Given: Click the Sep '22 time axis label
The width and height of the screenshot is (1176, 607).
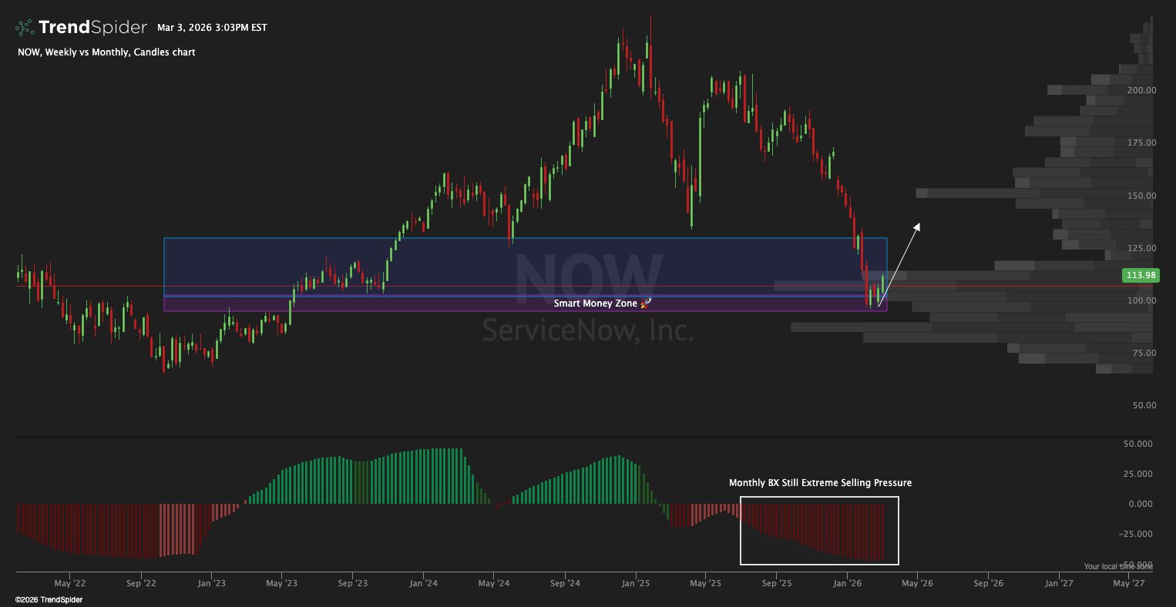Looking at the screenshot, I should (140, 583).
